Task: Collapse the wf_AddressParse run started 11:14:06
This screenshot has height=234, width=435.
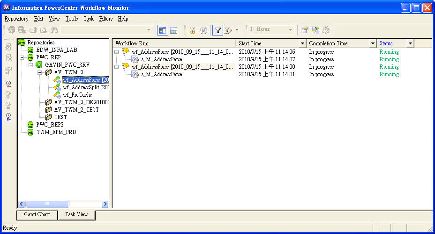Action: click(x=117, y=52)
